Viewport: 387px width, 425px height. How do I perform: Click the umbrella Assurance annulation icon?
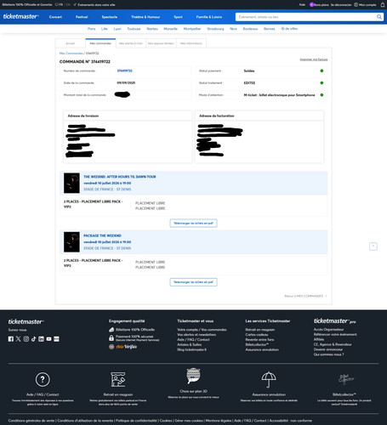[269, 379]
